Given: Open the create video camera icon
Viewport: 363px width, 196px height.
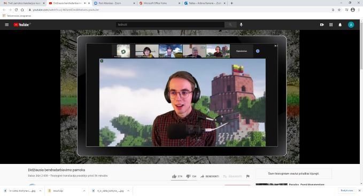Looking at the screenshot, I should pos(322,25).
